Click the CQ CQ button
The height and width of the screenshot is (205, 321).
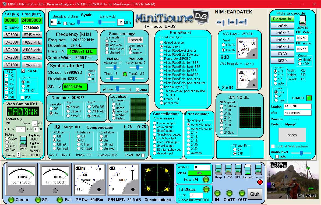tap(282, 54)
